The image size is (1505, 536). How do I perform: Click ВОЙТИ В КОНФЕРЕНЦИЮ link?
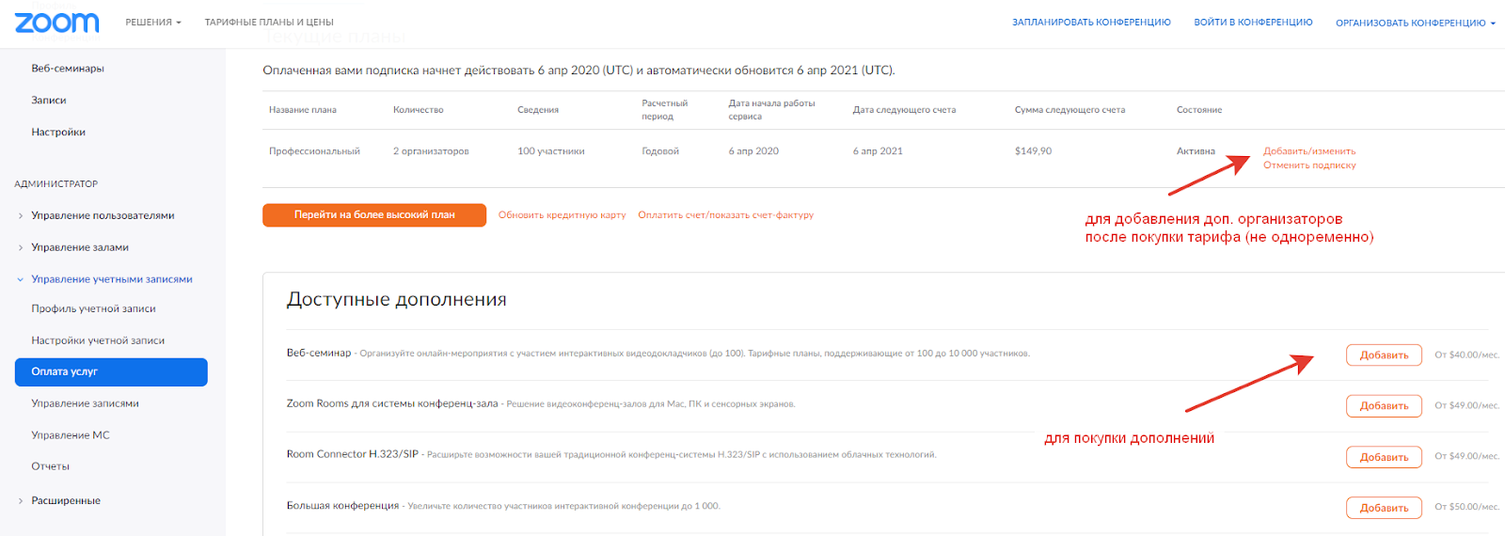[x=1253, y=23]
